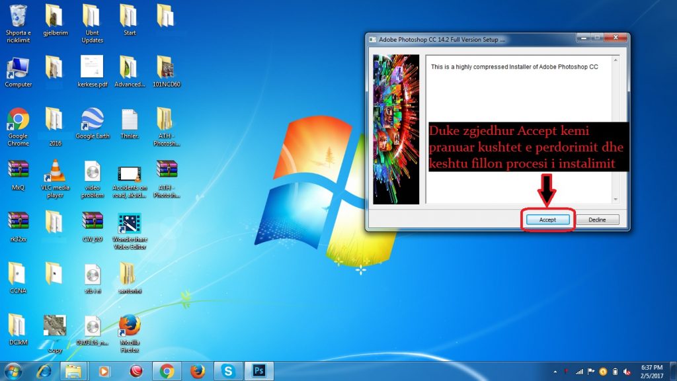Screen dimensions: 677x381
Task: Select the CCNA folder icon
Action: [18, 278]
